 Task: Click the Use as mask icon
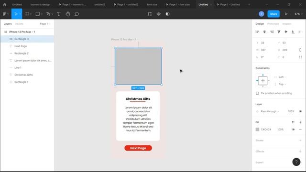(168, 14)
